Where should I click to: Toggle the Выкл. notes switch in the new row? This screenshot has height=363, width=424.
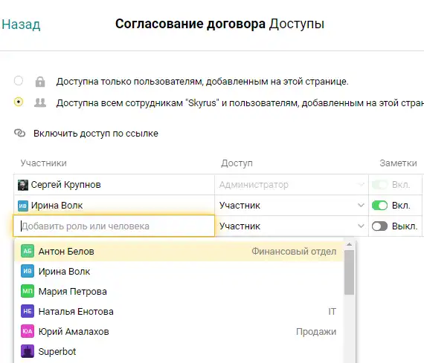pos(379,226)
